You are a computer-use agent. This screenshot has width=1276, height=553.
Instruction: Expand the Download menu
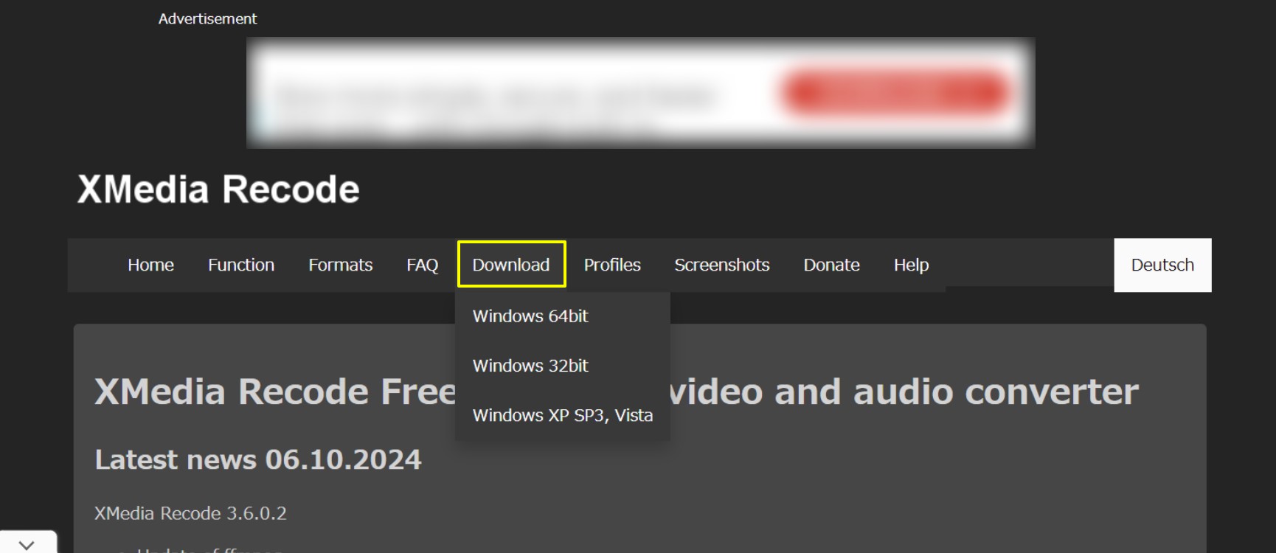(511, 264)
